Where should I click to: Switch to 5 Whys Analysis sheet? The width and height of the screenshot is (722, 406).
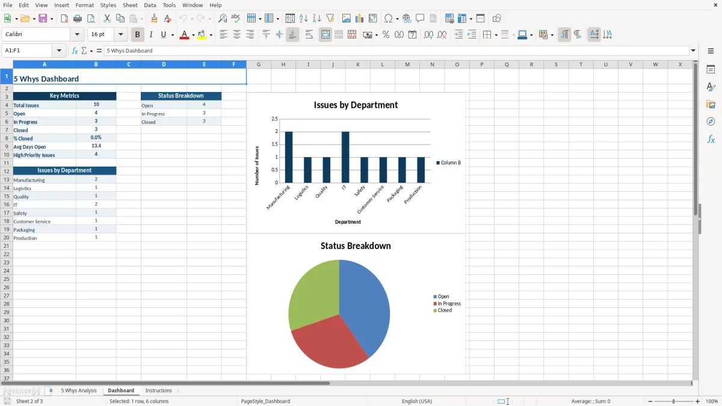coord(79,390)
